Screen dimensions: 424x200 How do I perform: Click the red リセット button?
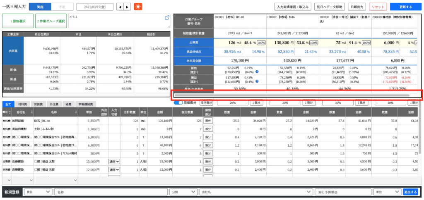click(378, 7)
